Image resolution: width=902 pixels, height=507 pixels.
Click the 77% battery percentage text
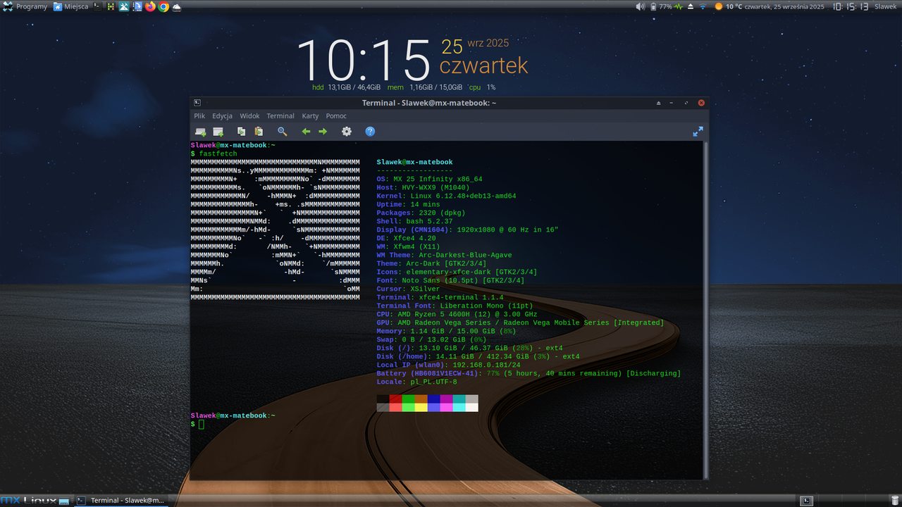pos(665,6)
